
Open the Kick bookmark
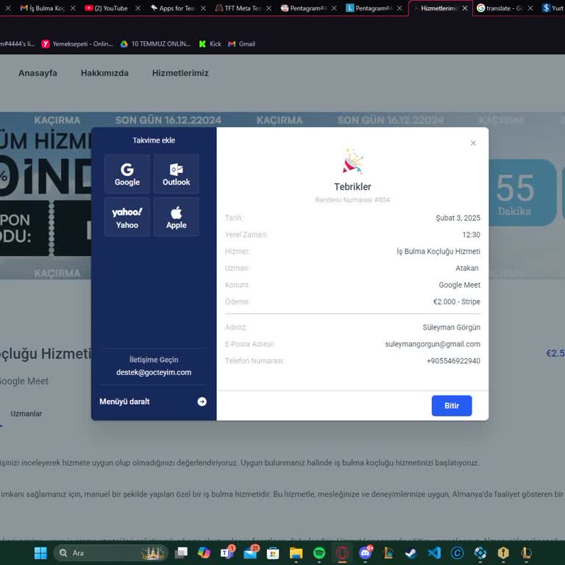pyautogui.click(x=210, y=44)
